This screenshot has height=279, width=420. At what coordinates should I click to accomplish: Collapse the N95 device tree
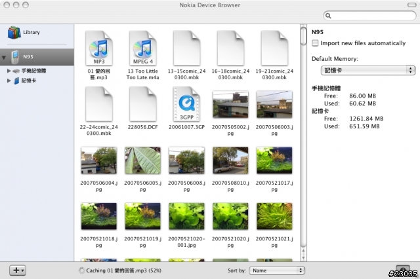coord(4,57)
